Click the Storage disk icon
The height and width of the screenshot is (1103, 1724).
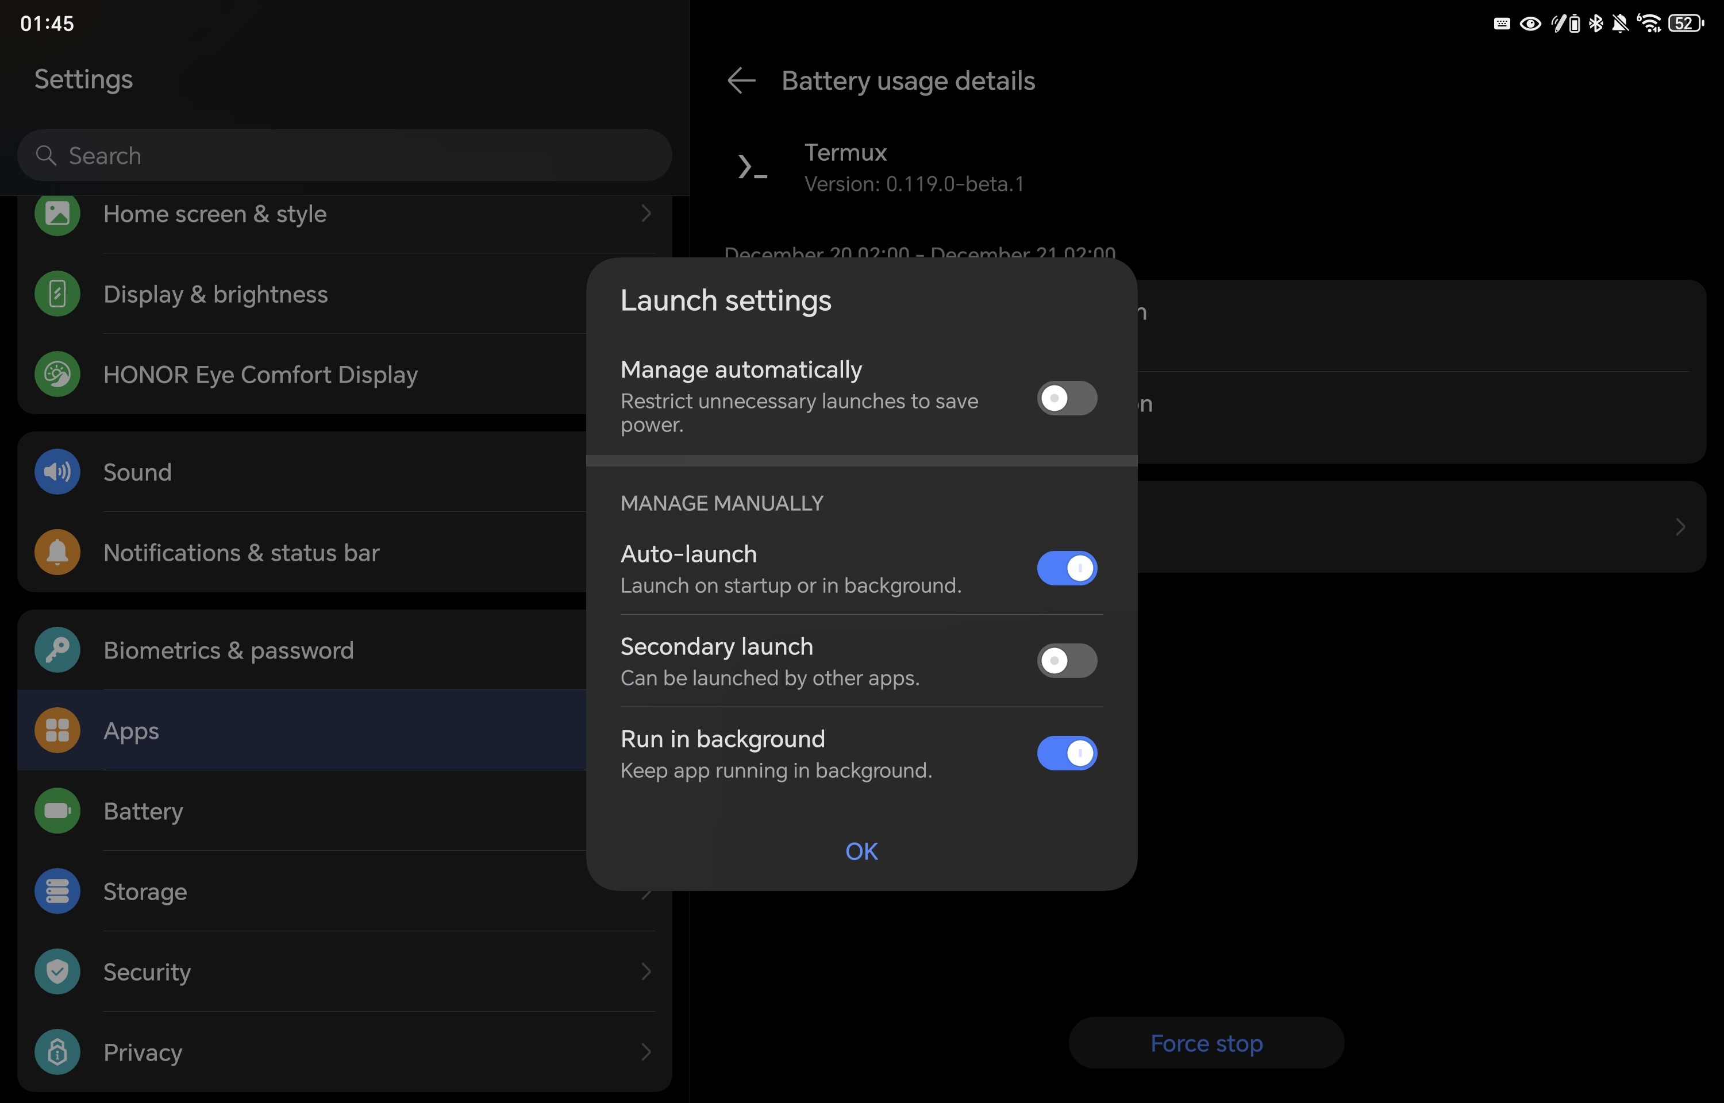[x=57, y=891]
